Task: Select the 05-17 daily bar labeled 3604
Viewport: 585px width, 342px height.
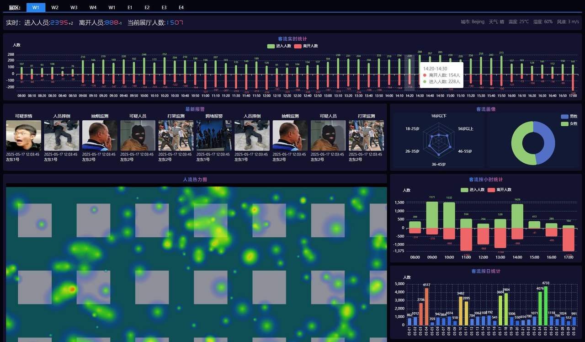Action: (x=500, y=310)
